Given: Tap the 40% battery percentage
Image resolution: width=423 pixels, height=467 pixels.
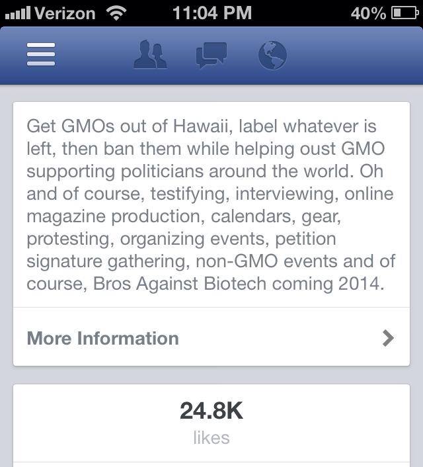Looking at the screenshot, I should pyautogui.click(x=368, y=13).
